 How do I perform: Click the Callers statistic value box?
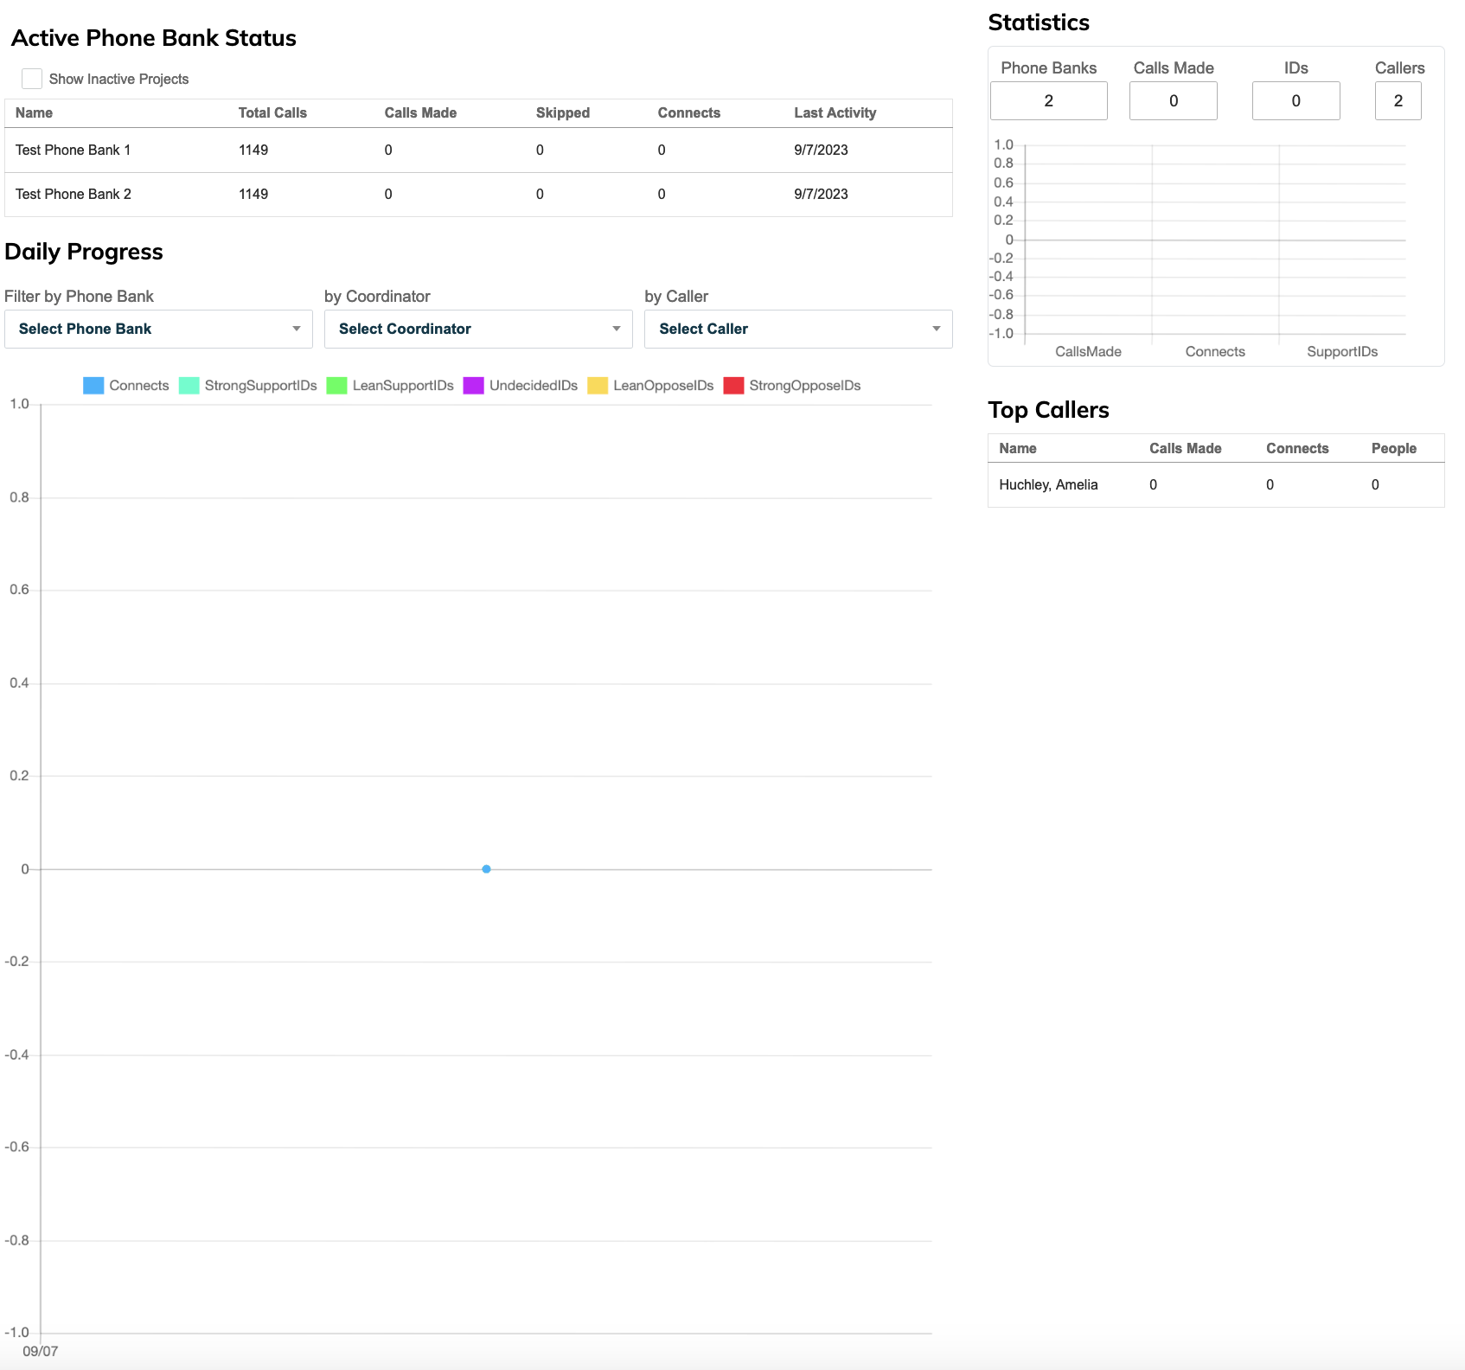click(x=1398, y=100)
